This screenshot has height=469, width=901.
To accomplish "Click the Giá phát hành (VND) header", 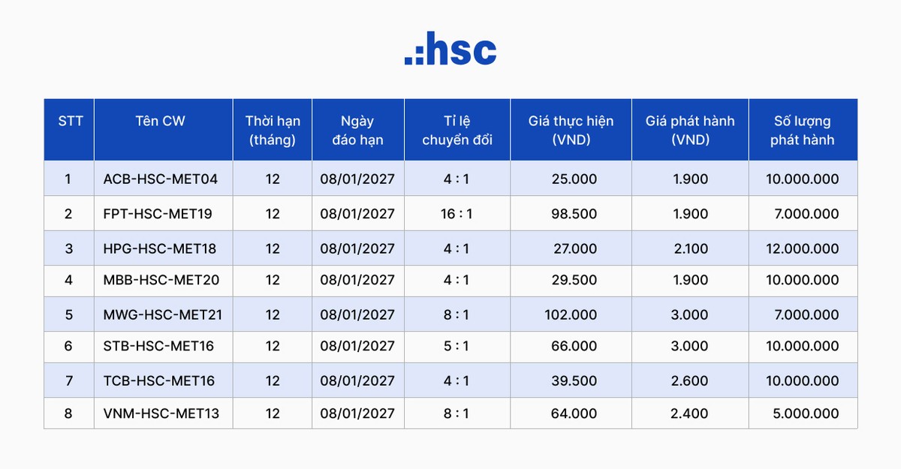I will coord(690,130).
